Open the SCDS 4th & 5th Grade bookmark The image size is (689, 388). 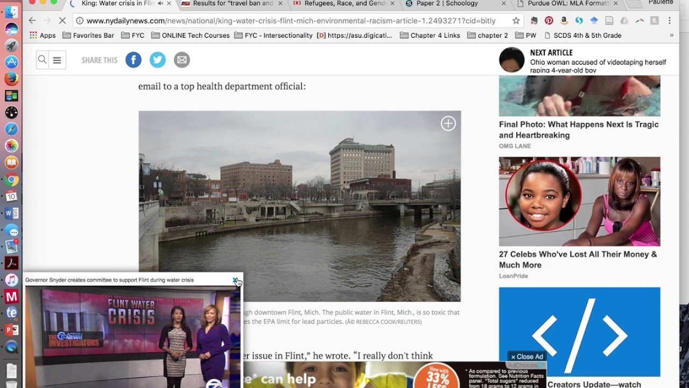click(x=582, y=36)
